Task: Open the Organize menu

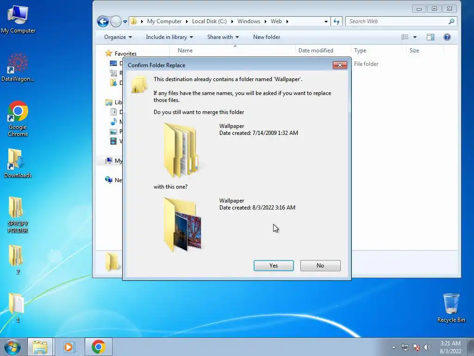Action: click(x=118, y=37)
